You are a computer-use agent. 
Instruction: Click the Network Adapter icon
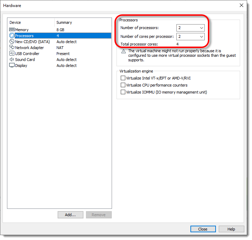point(12,47)
